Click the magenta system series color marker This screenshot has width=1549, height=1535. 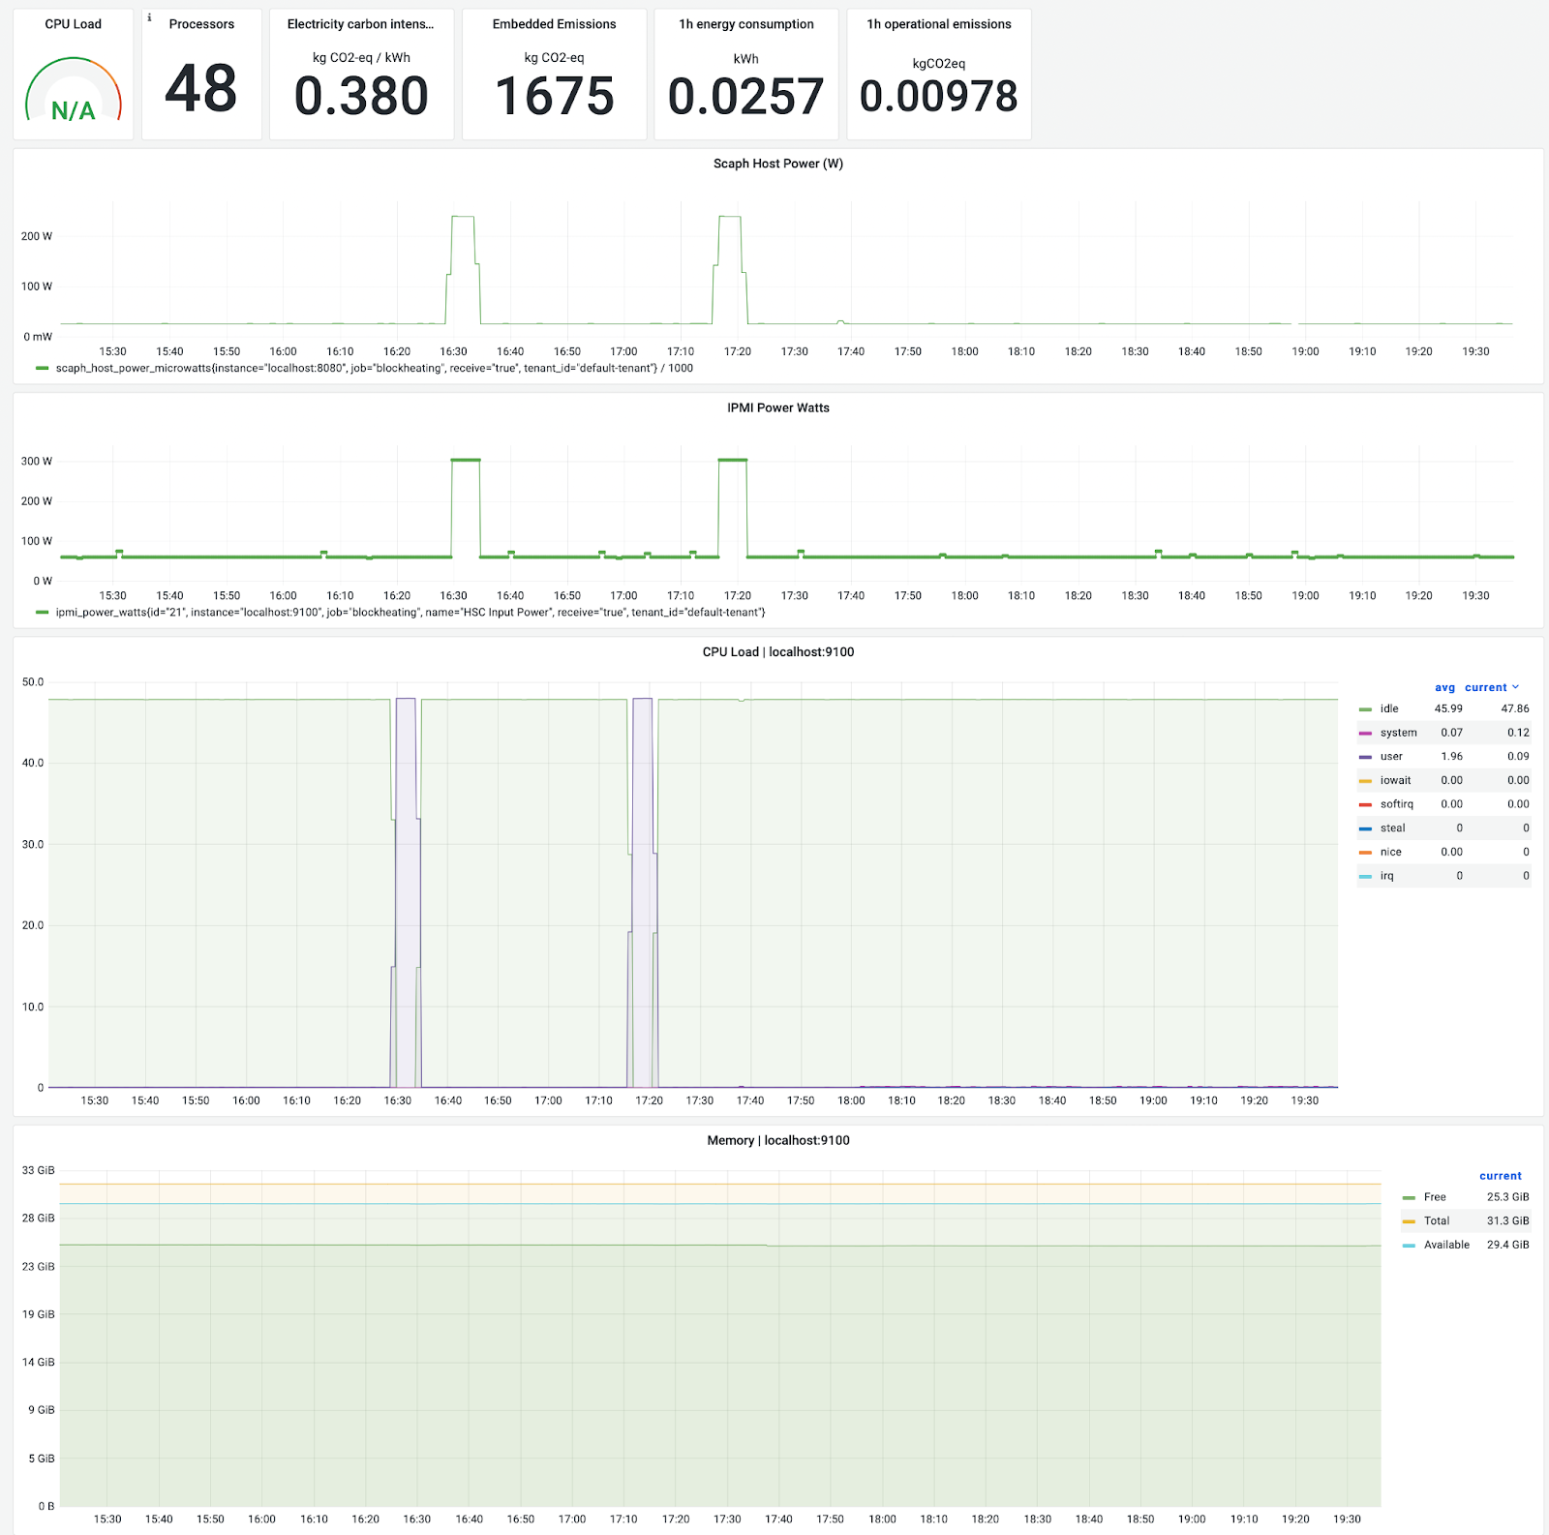1365,734
